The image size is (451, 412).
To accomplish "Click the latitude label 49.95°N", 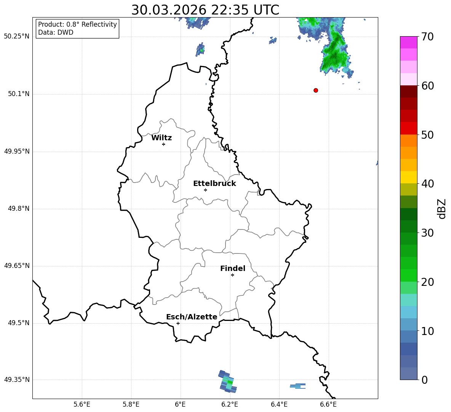I will 17,151.
